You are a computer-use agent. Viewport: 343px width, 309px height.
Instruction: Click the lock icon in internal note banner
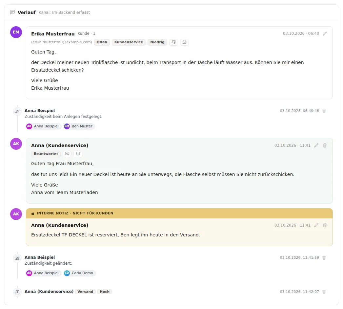pos(33,213)
